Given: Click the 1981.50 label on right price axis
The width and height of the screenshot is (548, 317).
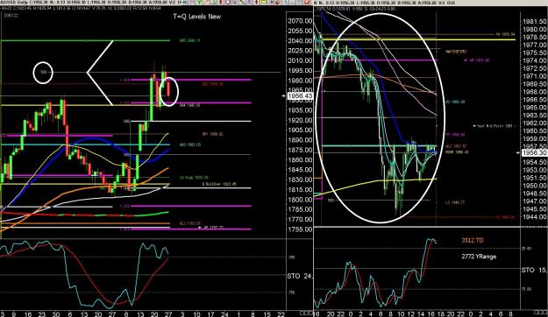Looking at the screenshot, I should point(535,22).
